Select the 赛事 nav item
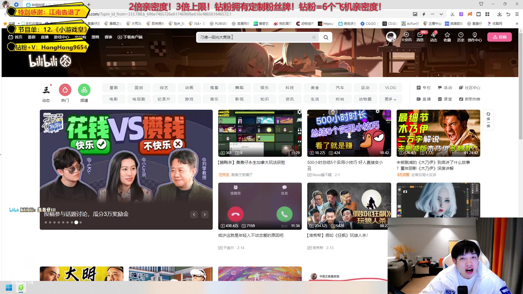Screen dimensions: 523x294 (x=108, y=37)
